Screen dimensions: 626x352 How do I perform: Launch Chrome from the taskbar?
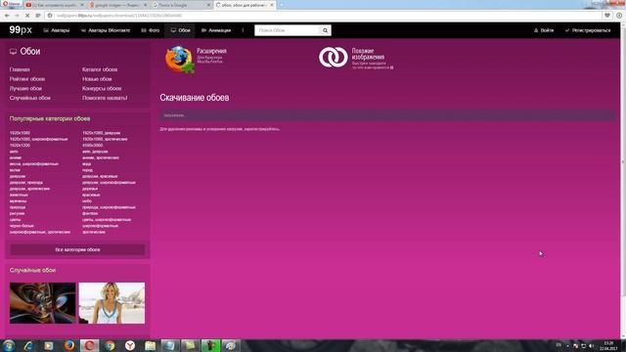[110, 345]
